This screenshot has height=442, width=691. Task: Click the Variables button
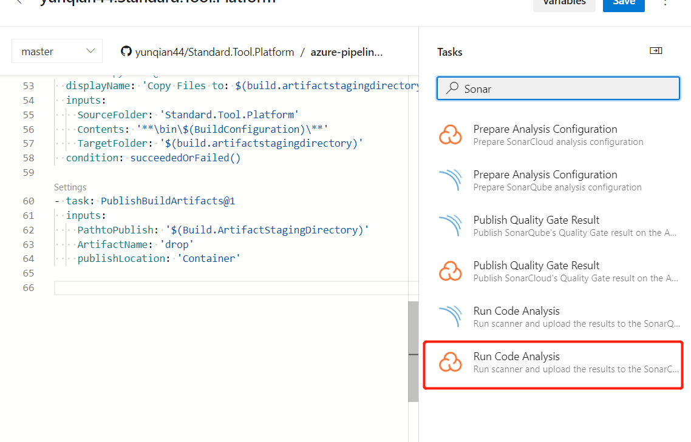point(564,3)
